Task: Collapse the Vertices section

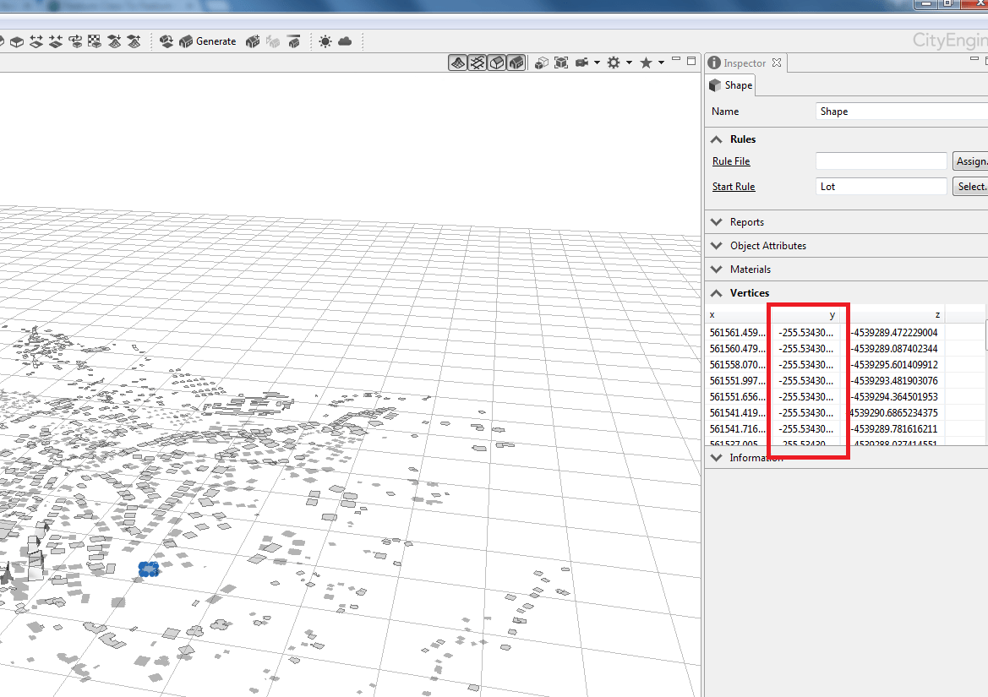Action: pyautogui.click(x=716, y=292)
